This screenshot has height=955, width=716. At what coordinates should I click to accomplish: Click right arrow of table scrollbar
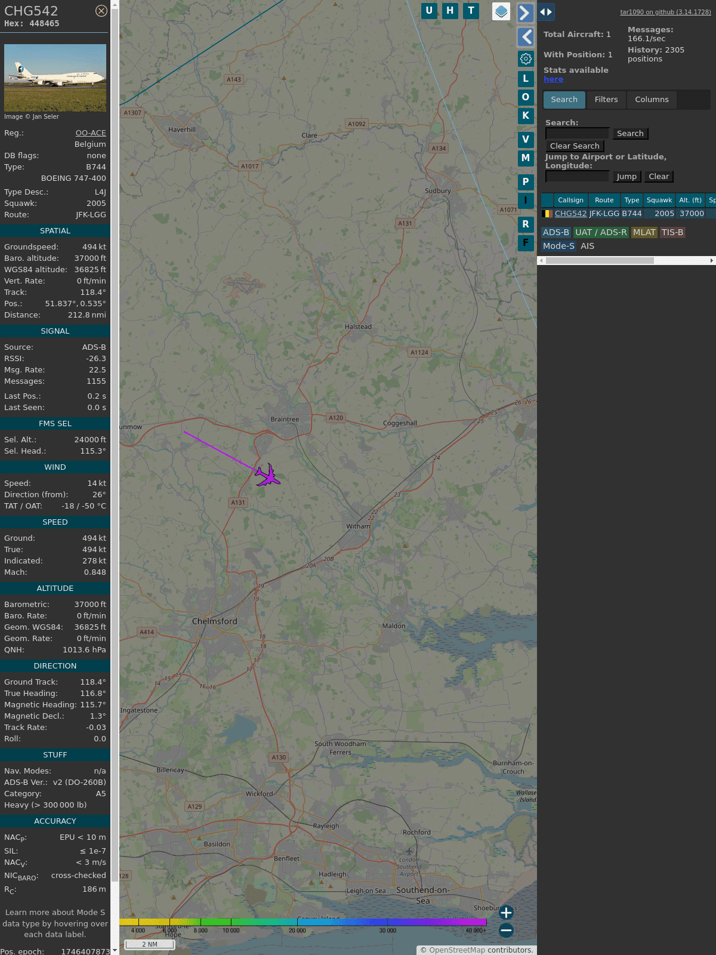tap(712, 261)
